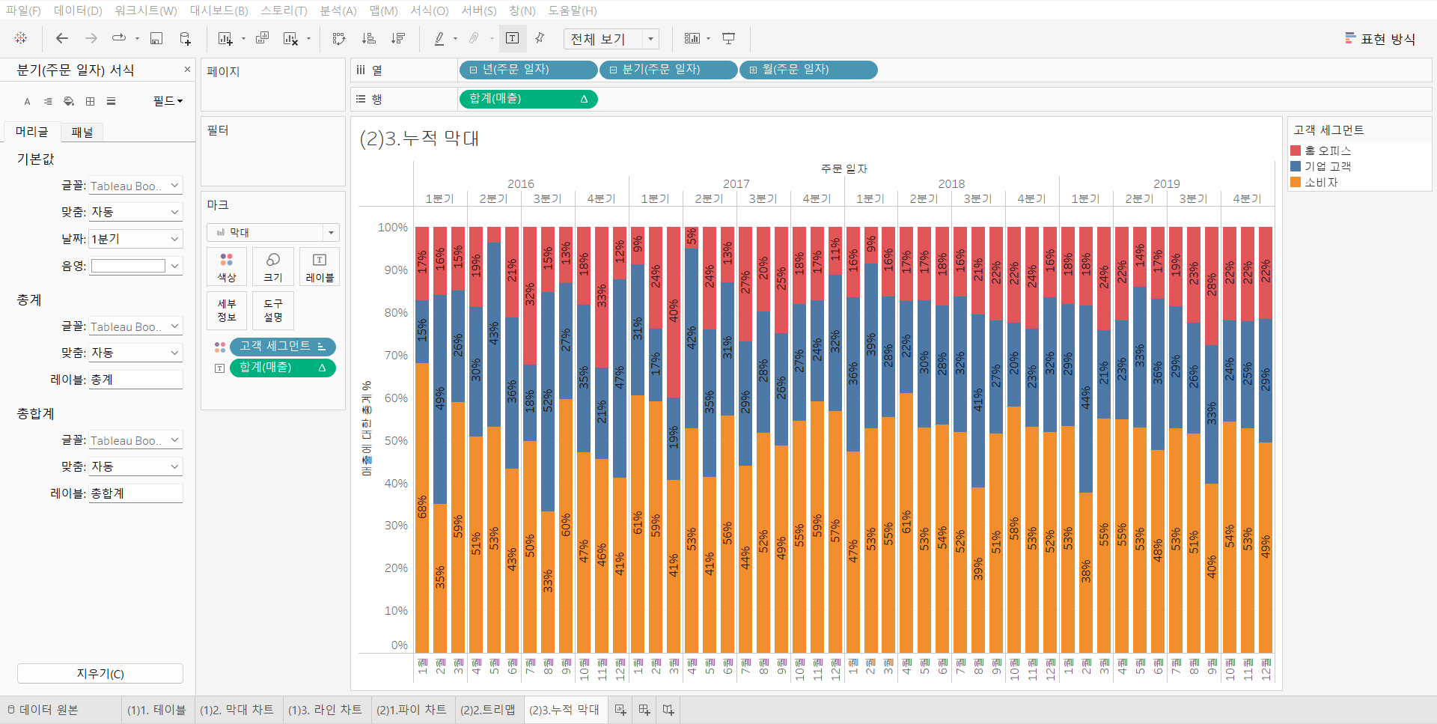Image resolution: width=1437 pixels, height=724 pixels.
Task: Open the 파일(F) menu
Action: (24, 10)
